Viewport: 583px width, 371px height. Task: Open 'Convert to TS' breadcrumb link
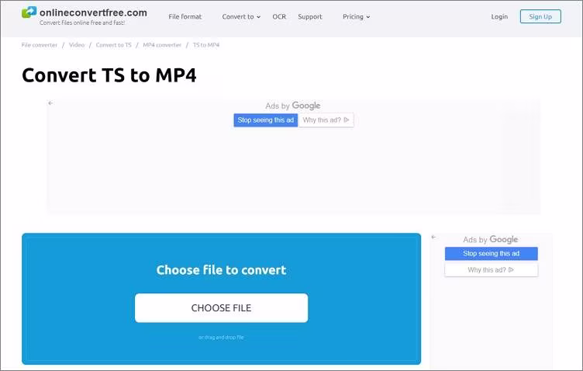tap(114, 45)
